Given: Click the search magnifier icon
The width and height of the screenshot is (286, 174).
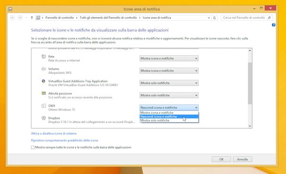Looking at the screenshot, I should pos(269,18).
